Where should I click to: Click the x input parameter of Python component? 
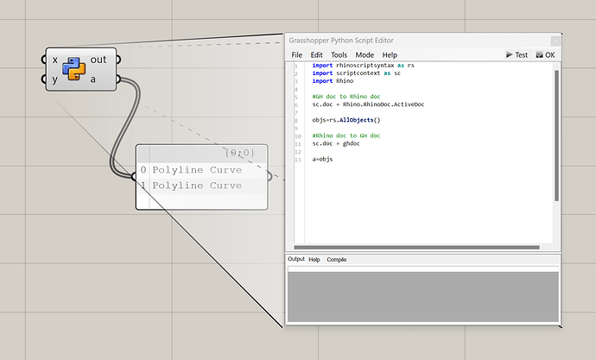pyautogui.click(x=55, y=60)
